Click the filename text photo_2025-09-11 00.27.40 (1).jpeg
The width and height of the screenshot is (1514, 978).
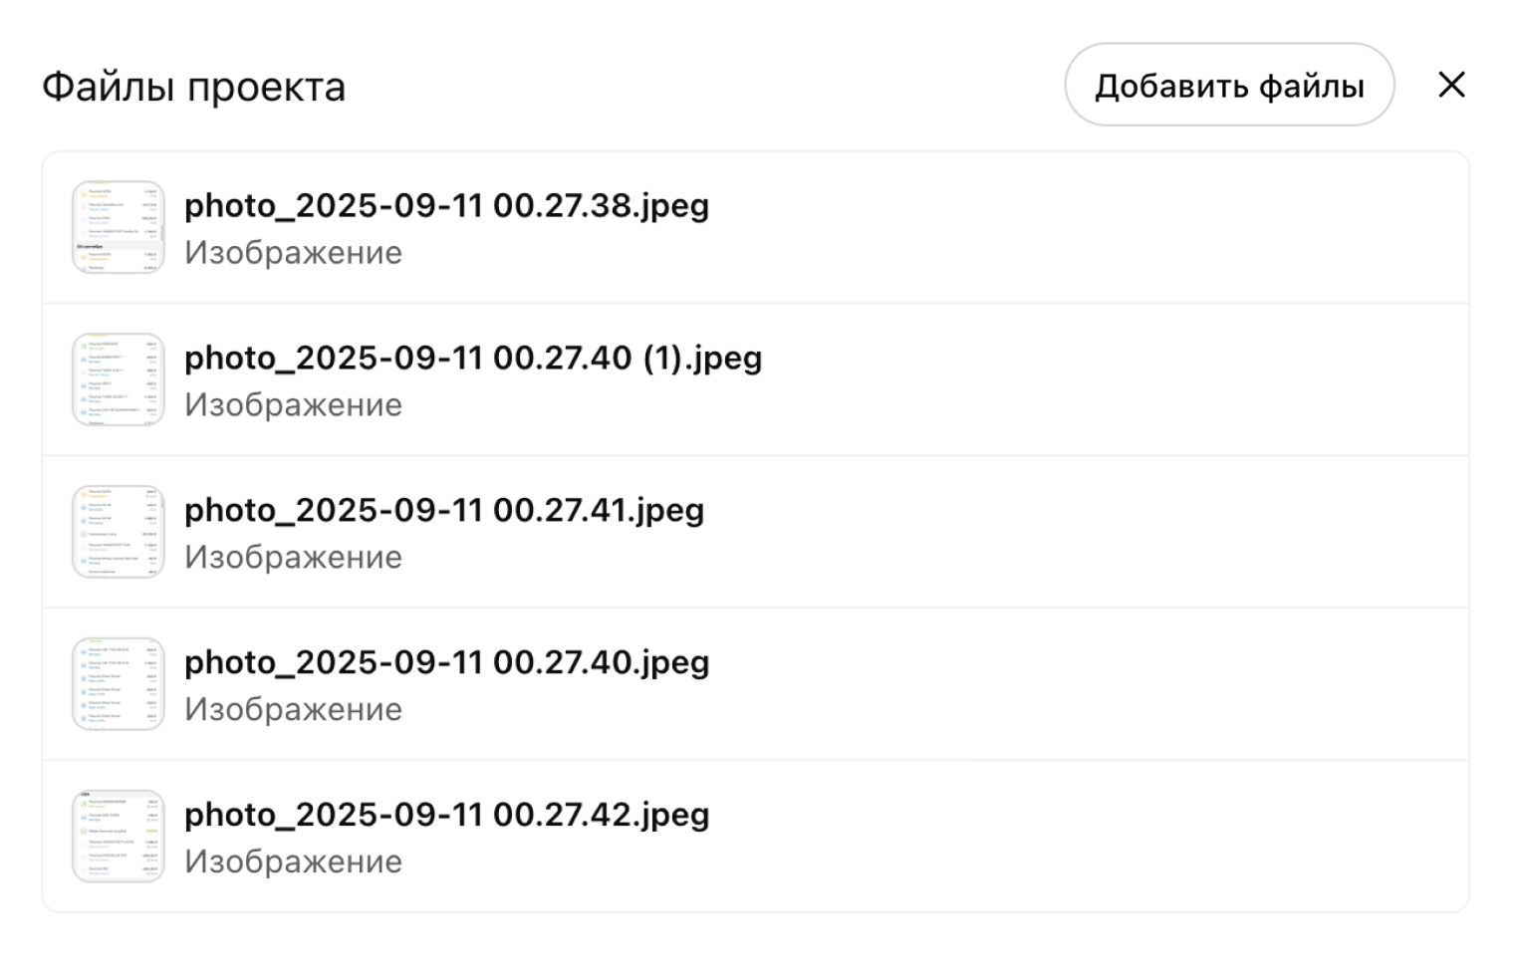pyautogui.click(x=473, y=358)
